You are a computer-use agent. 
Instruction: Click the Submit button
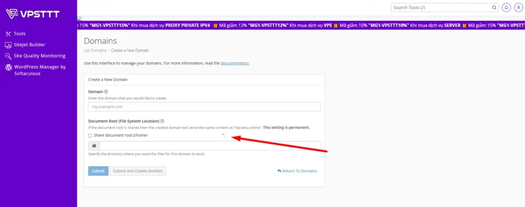(x=98, y=171)
